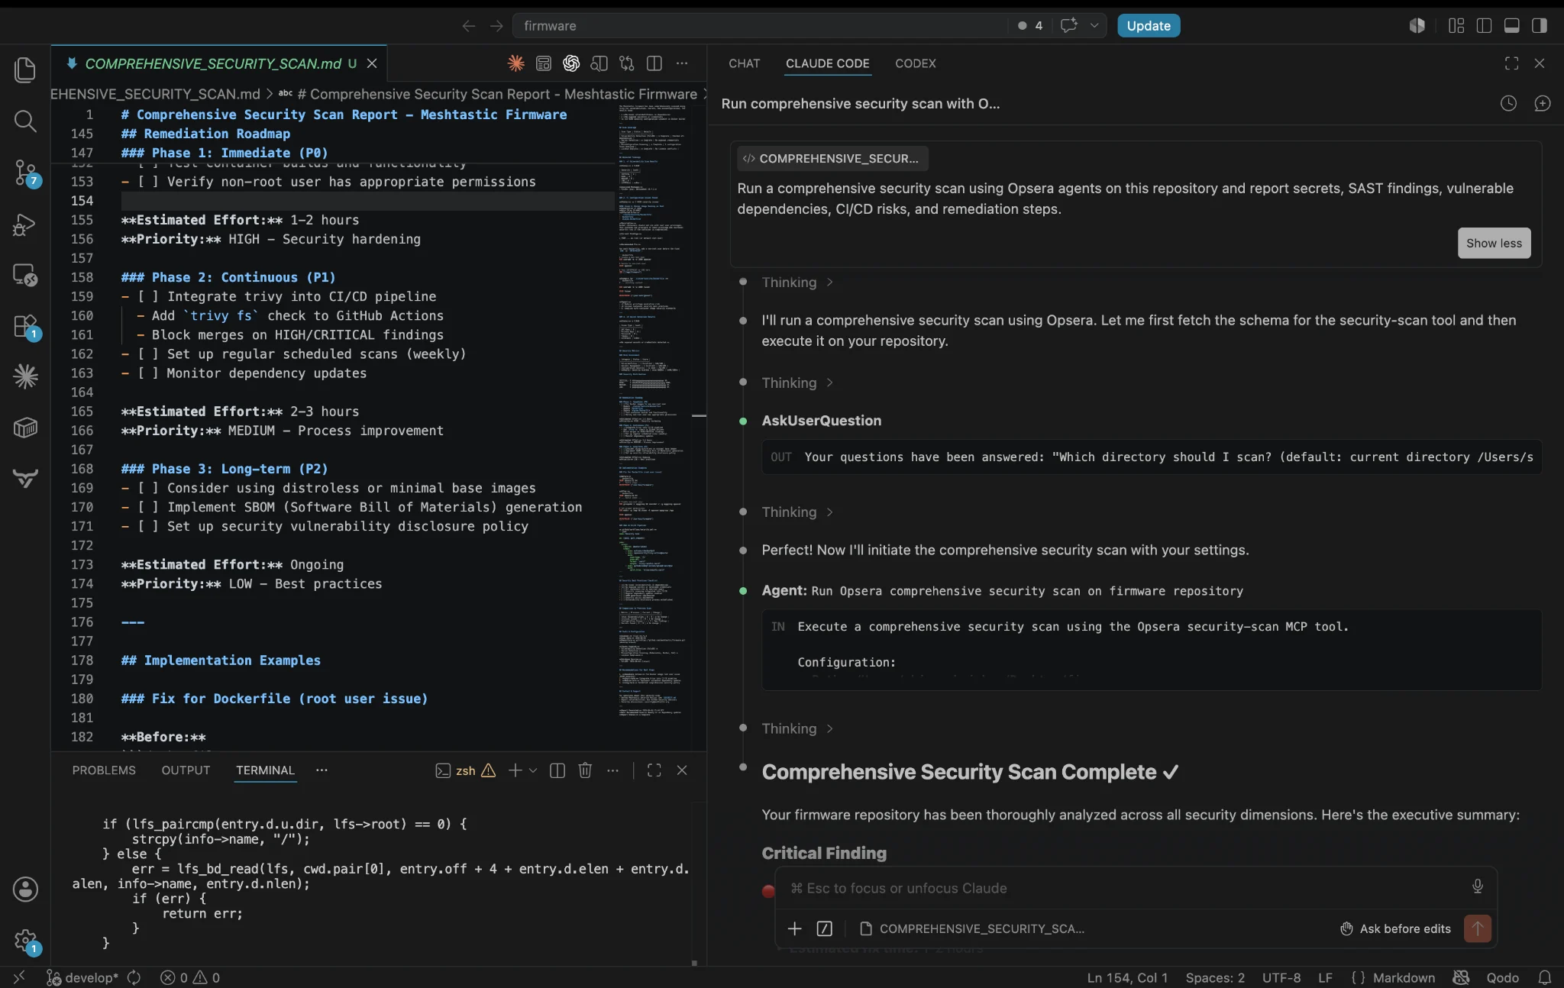Open the new terminal profile dropdown
This screenshot has width=1564, height=988.
[x=533, y=770]
